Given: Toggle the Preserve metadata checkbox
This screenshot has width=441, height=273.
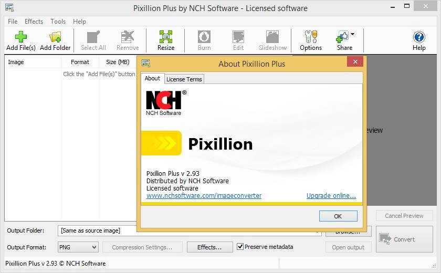Looking at the screenshot, I should tap(240, 247).
